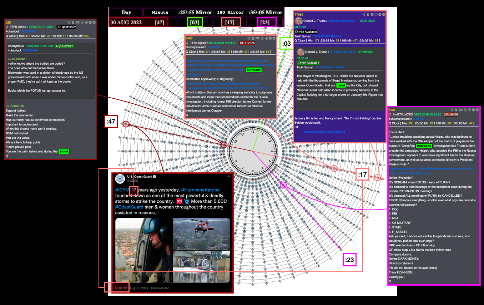Click the share icon on post 4456
This screenshot has width=484, height=305.
point(249,38)
